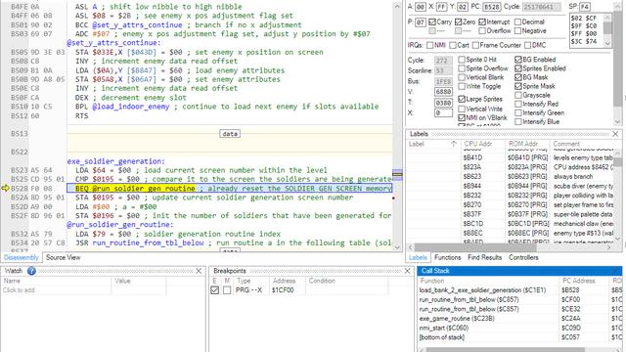626x352 pixels.
Task: Toggle the Carry flag checkbox
Action: pos(432,22)
